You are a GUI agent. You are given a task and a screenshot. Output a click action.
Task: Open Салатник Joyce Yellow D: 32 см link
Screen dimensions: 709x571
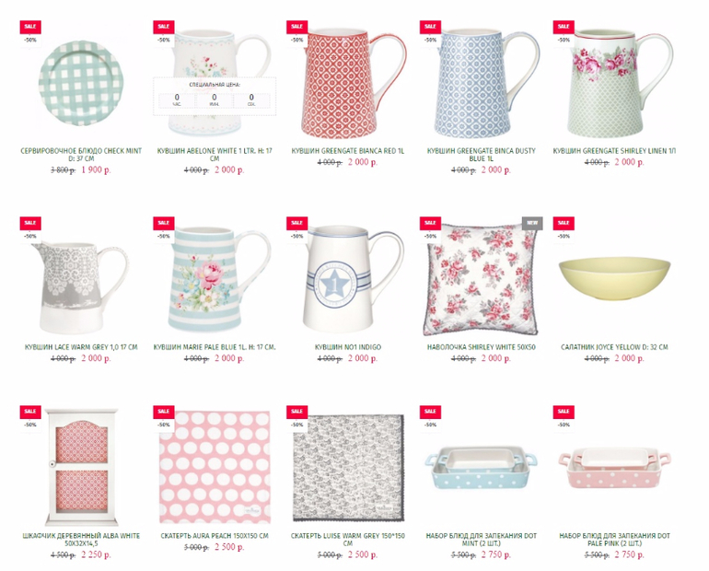614,347
